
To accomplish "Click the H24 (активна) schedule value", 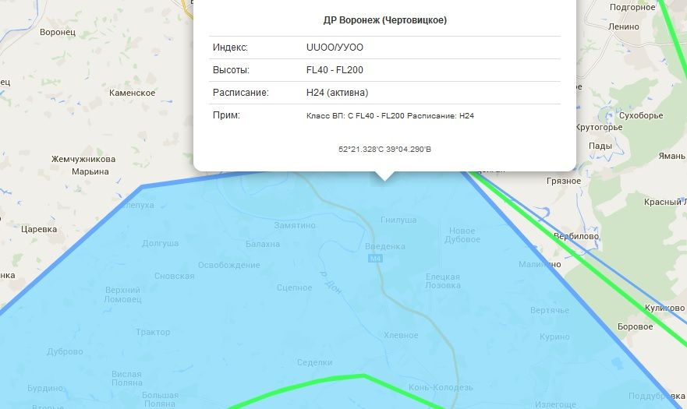I will [x=338, y=93].
